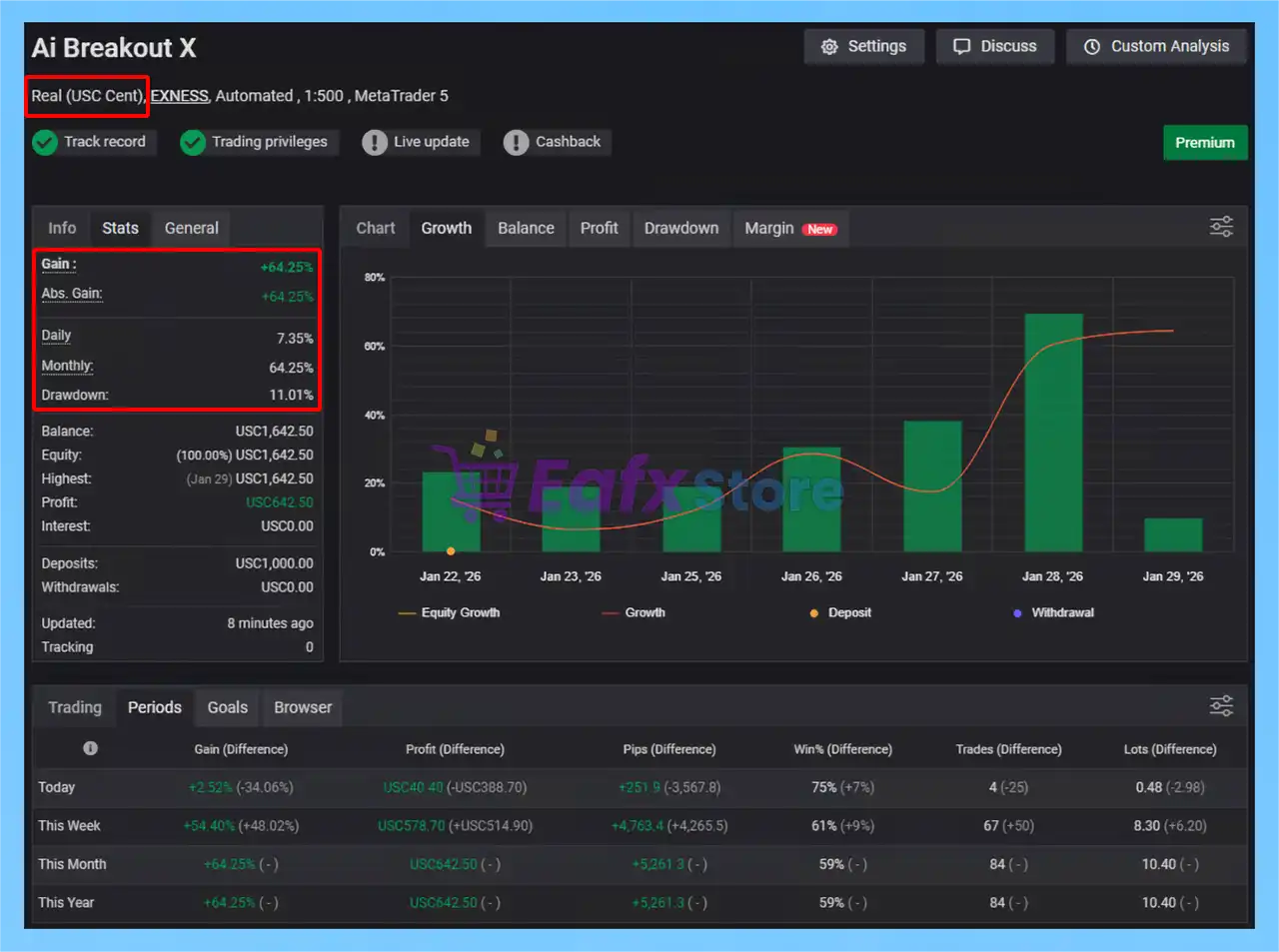Select the General info tab

[191, 228]
